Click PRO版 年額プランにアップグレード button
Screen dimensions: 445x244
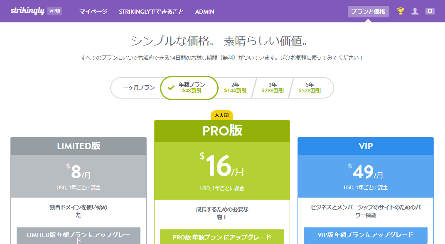[x=222, y=237]
